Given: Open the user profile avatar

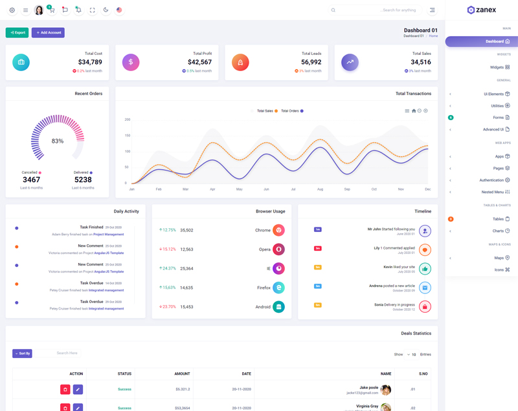Looking at the screenshot, I should click(39, 10).
